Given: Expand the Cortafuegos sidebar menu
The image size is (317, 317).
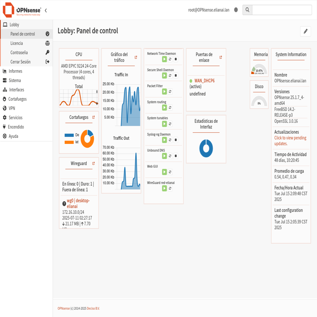Looking at the screenshot, I should click(x=26, y=99).
